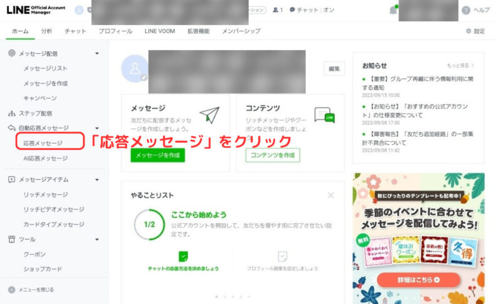Viewport: 501px width, 304px height.
Task: Select ショップカード in sidebar
Action: click(43, 269)
